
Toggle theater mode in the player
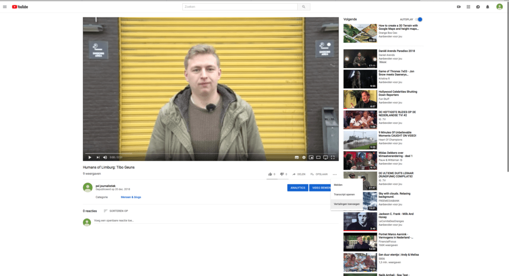point(318,157)
